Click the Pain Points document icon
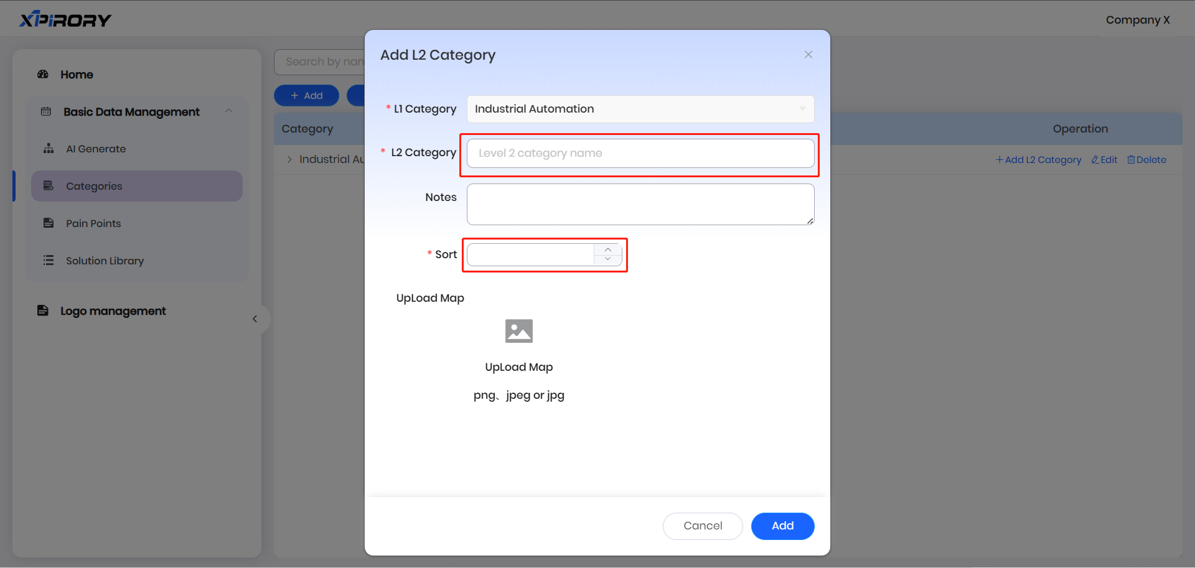This screenshot has width=1195, height=568. 49,223
